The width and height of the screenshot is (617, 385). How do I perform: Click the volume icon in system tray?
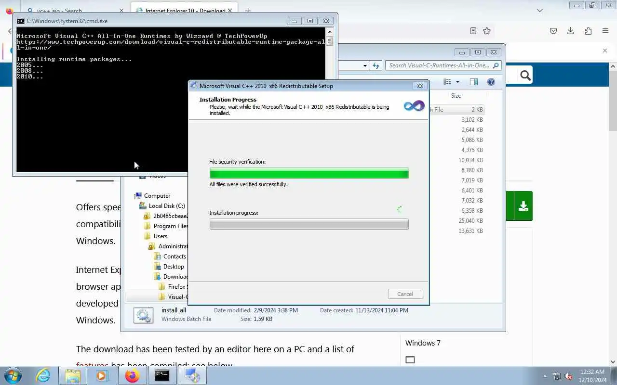coord(569,376)
